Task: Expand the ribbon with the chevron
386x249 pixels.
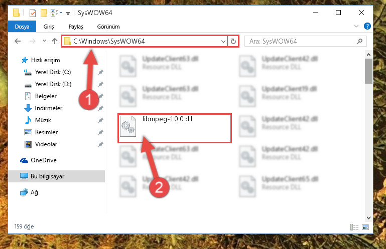Action: (x=356, y=26)
